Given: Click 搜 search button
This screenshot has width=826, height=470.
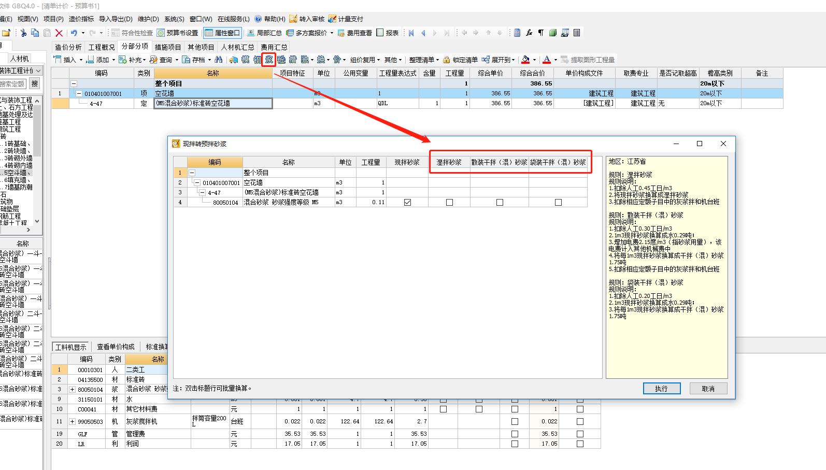Looking at the screenshot, I should pyautogui.click(x=35, y=83).
